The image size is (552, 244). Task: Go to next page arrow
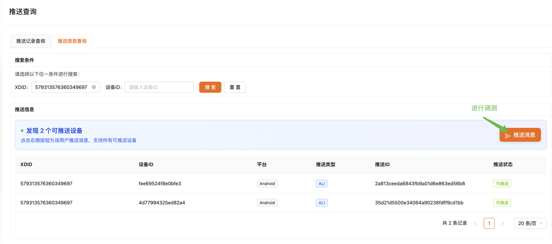(x=503, y=223)
